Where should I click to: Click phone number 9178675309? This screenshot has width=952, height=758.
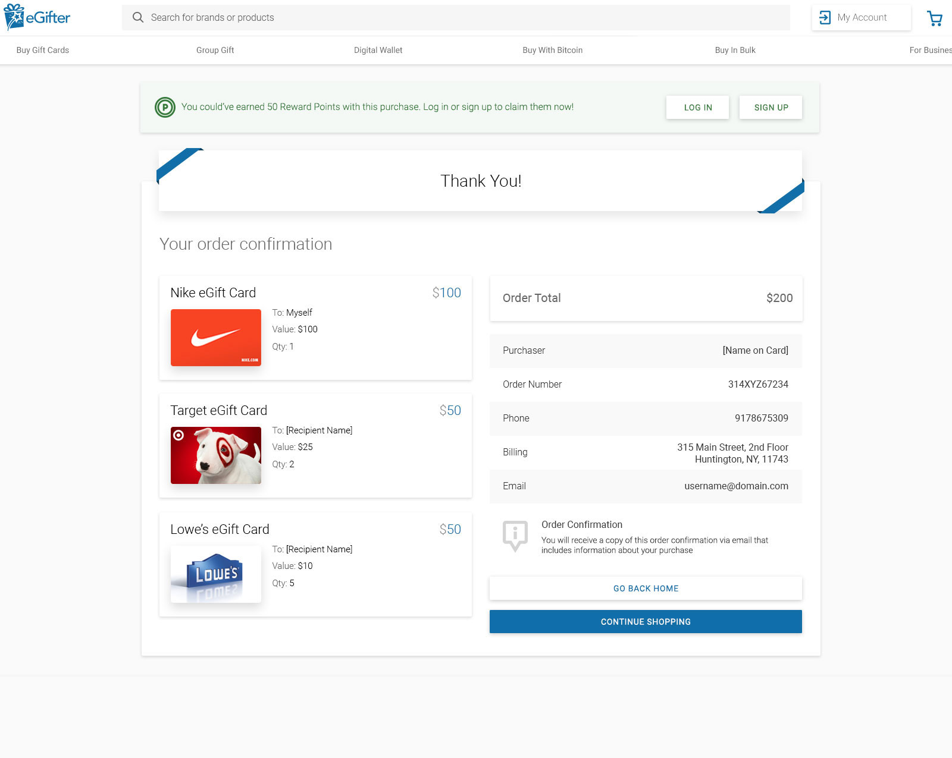click(762, 418)
